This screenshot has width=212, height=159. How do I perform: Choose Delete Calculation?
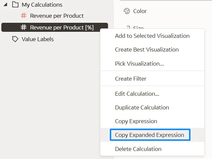click(138, 149)
